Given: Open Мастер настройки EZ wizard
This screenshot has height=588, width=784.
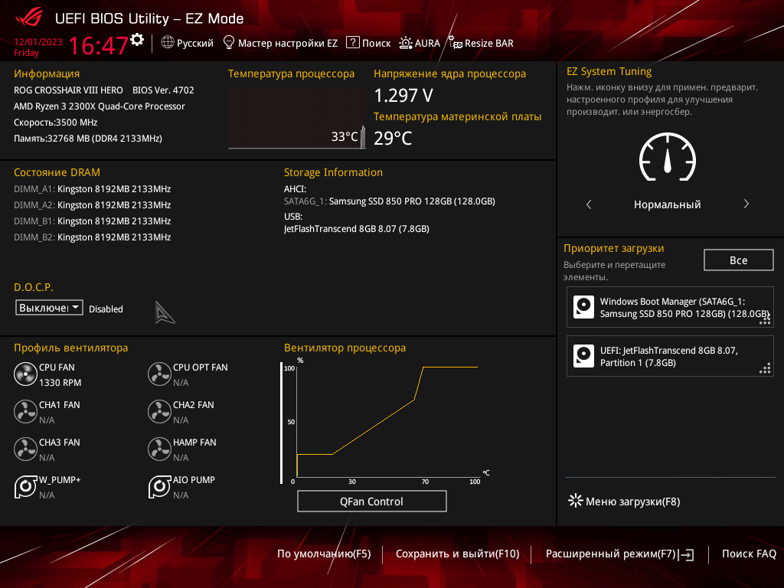Looking at the screenshot, I should point(288,43).
